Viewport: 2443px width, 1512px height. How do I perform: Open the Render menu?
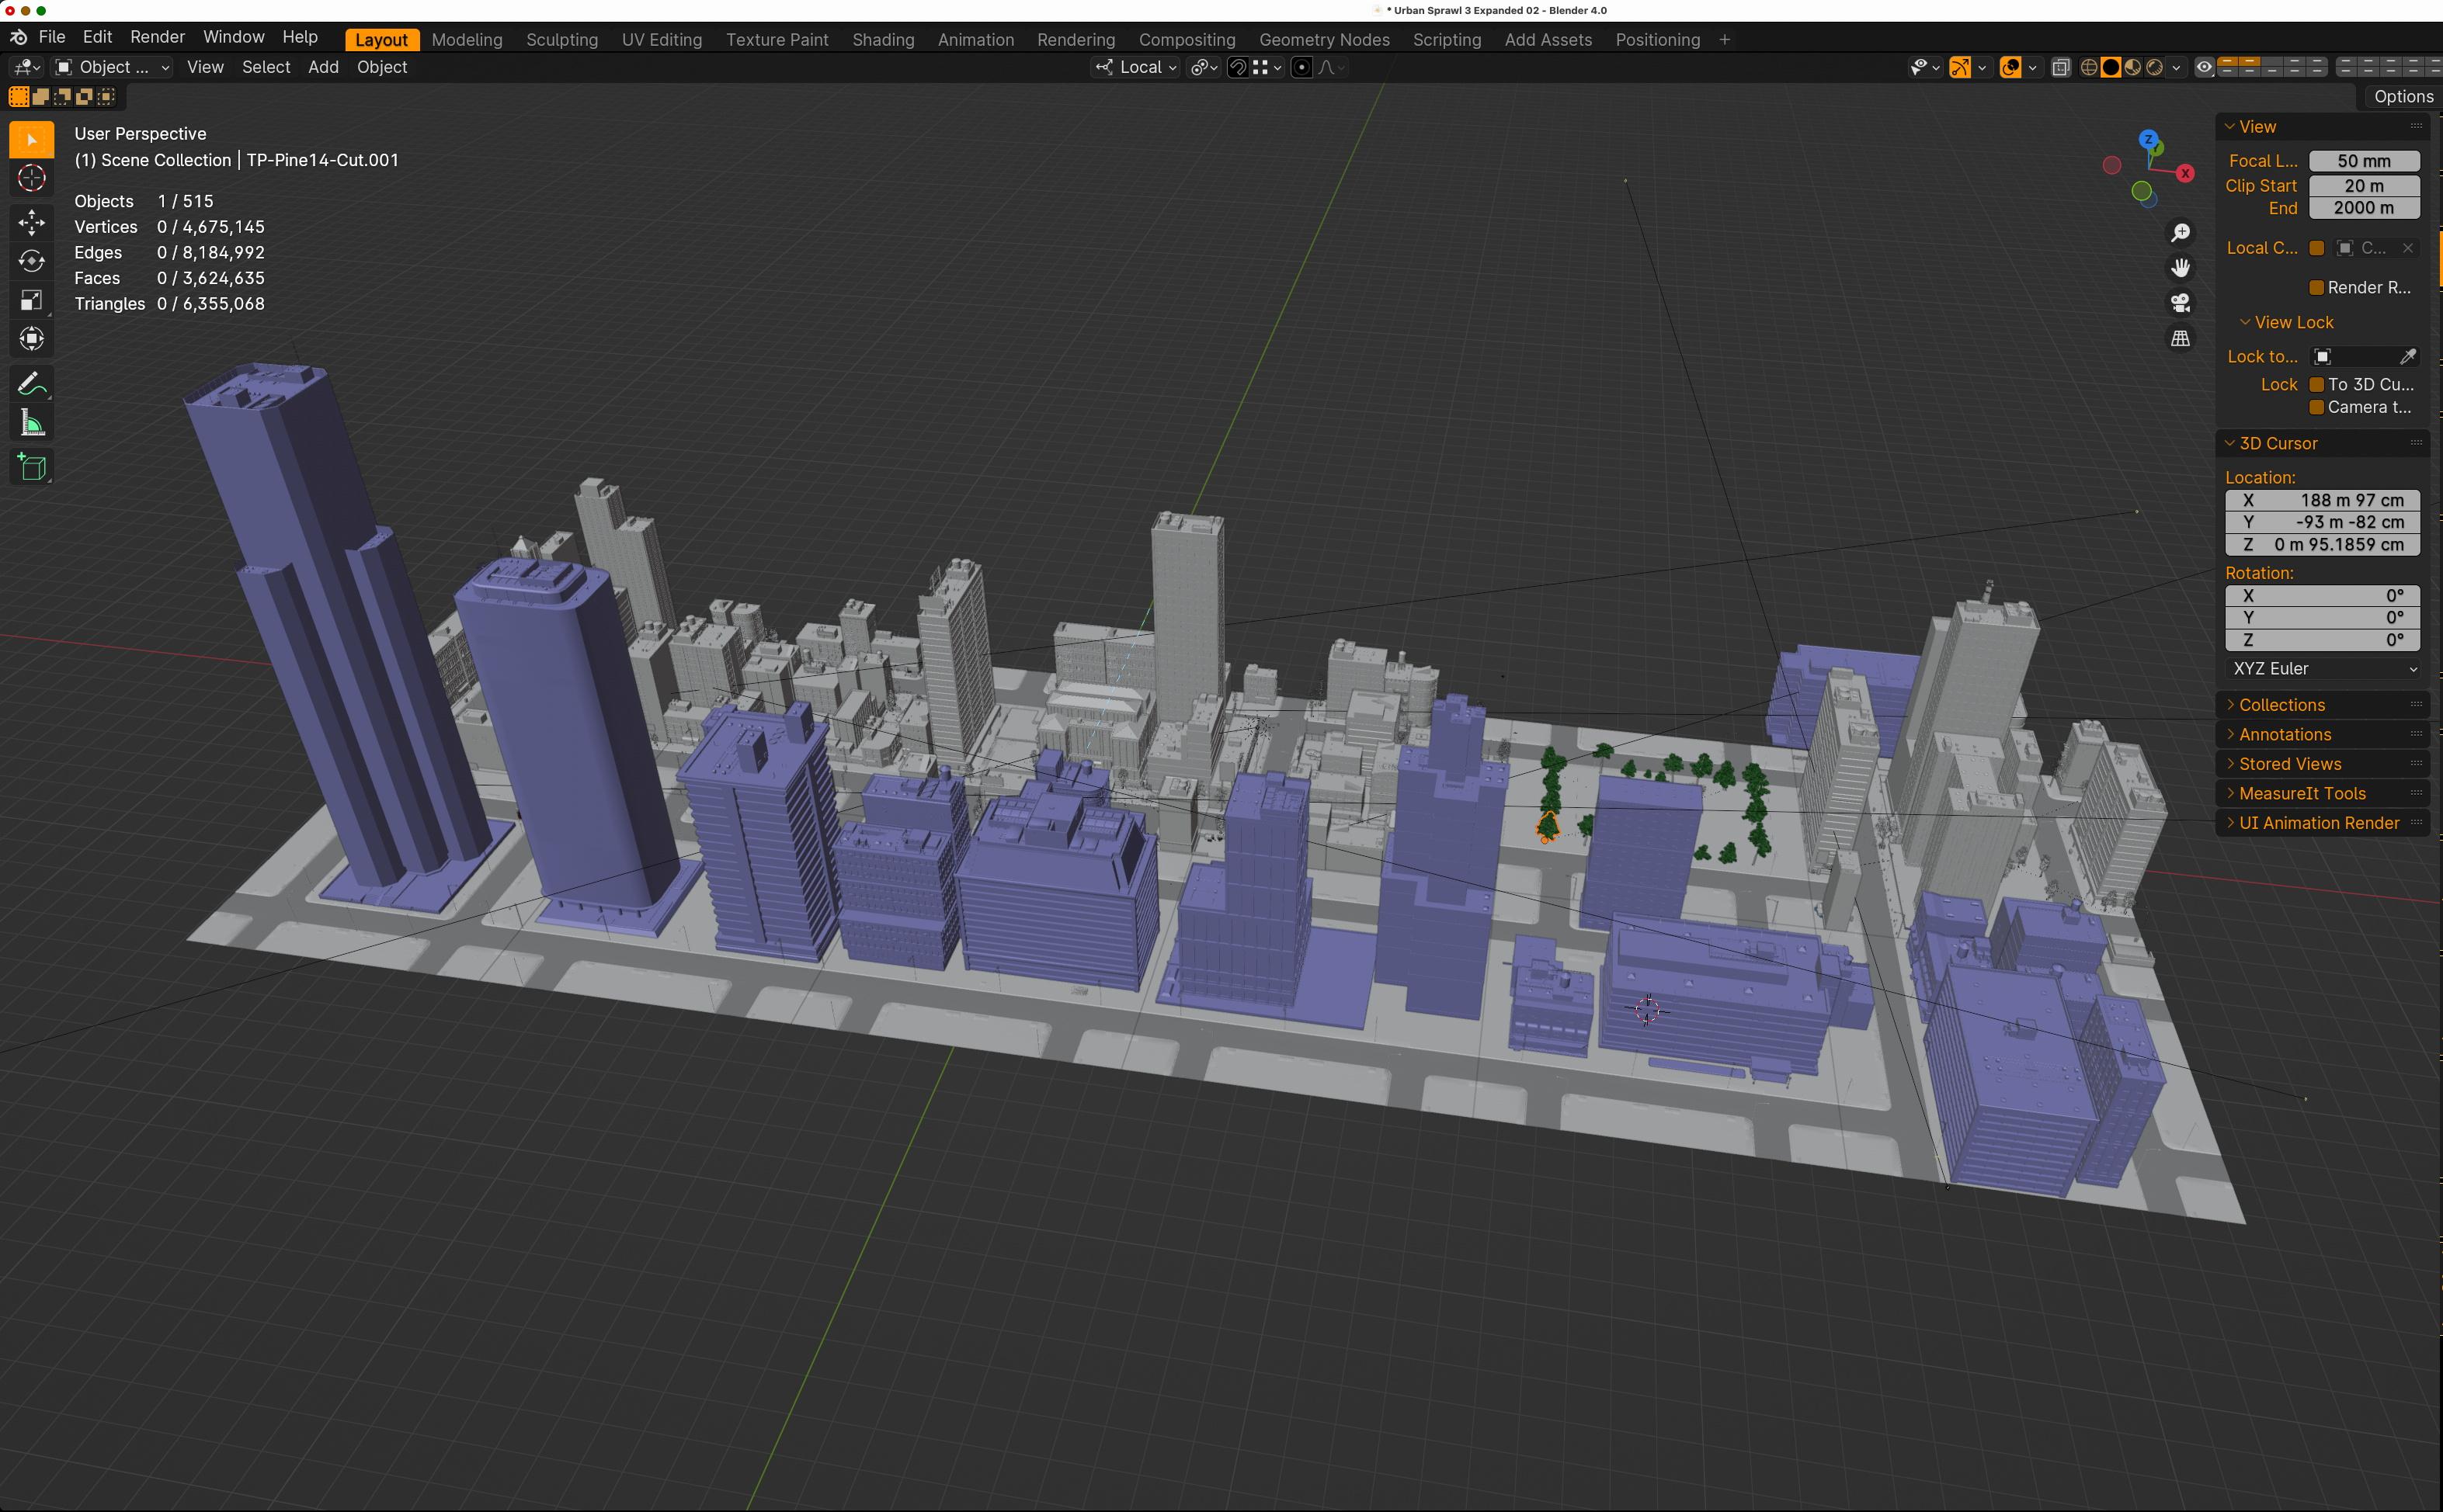click(157, 37)
